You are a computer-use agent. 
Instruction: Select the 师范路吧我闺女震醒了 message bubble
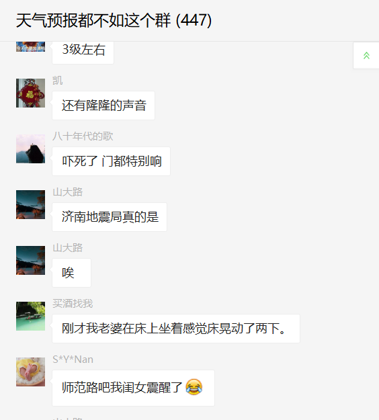click(x=133, y=388)
